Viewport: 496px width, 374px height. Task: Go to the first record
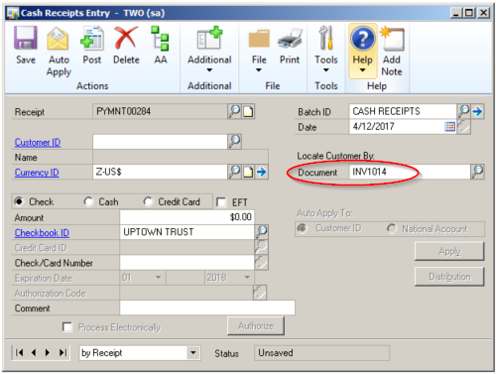pyautogui.click(x=20, y=352)
